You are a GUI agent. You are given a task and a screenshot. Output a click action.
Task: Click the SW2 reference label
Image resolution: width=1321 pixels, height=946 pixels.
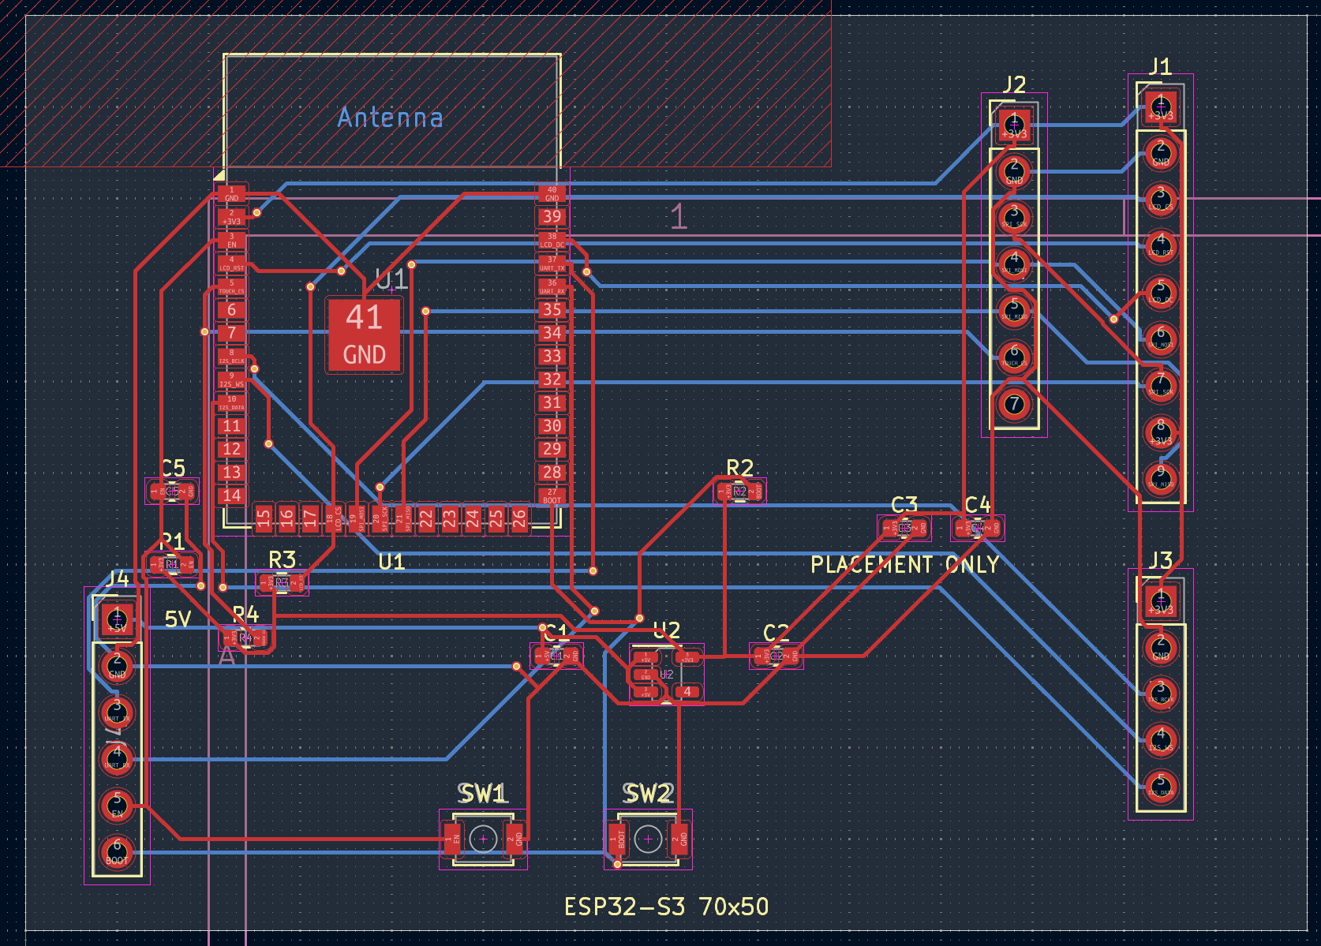[x=648, y=793]
